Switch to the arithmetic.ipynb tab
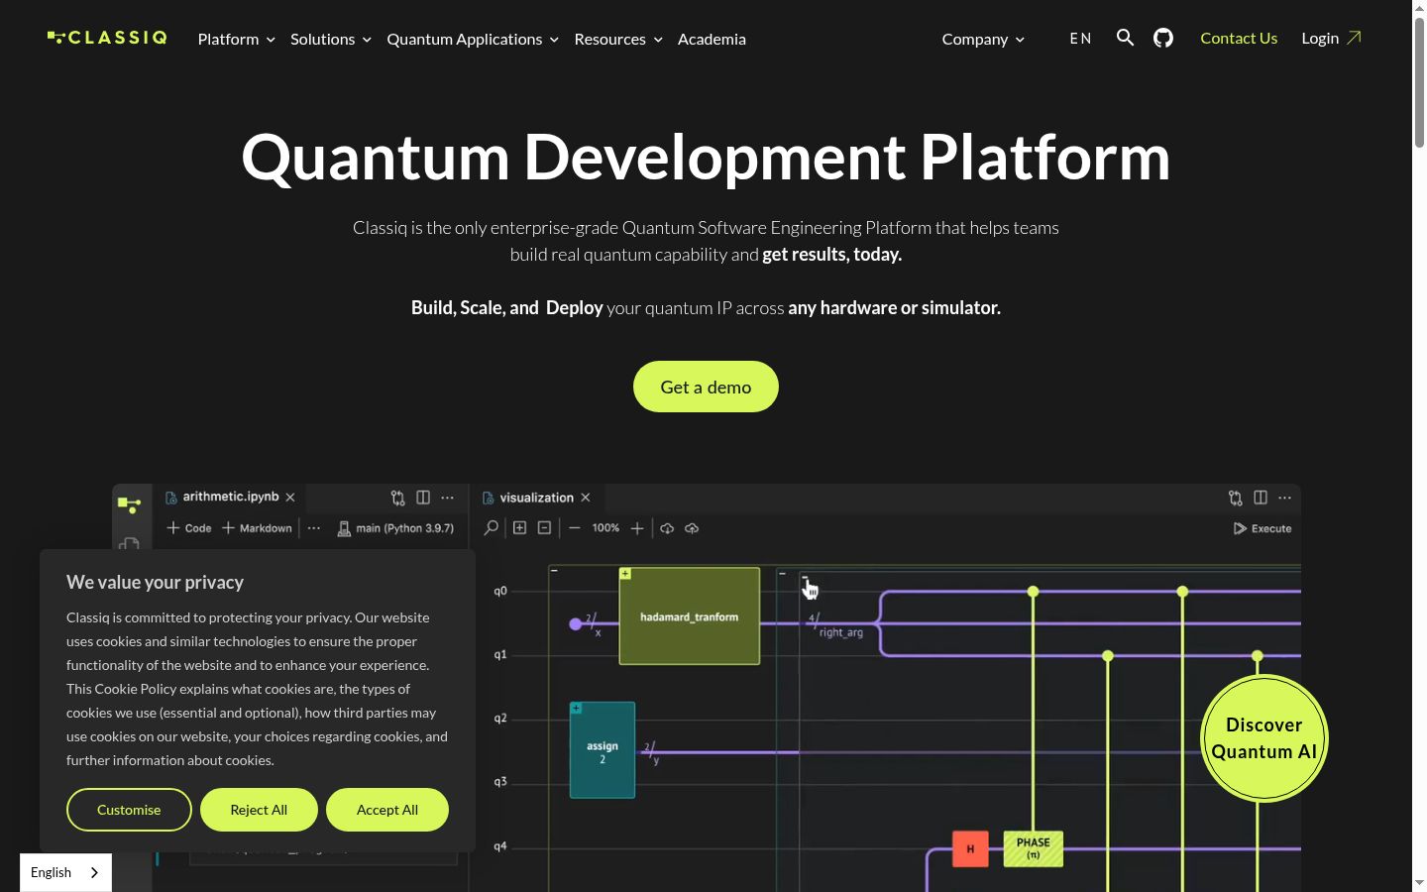This screenshot has width=1427, height=892. [x=231, y=497]
